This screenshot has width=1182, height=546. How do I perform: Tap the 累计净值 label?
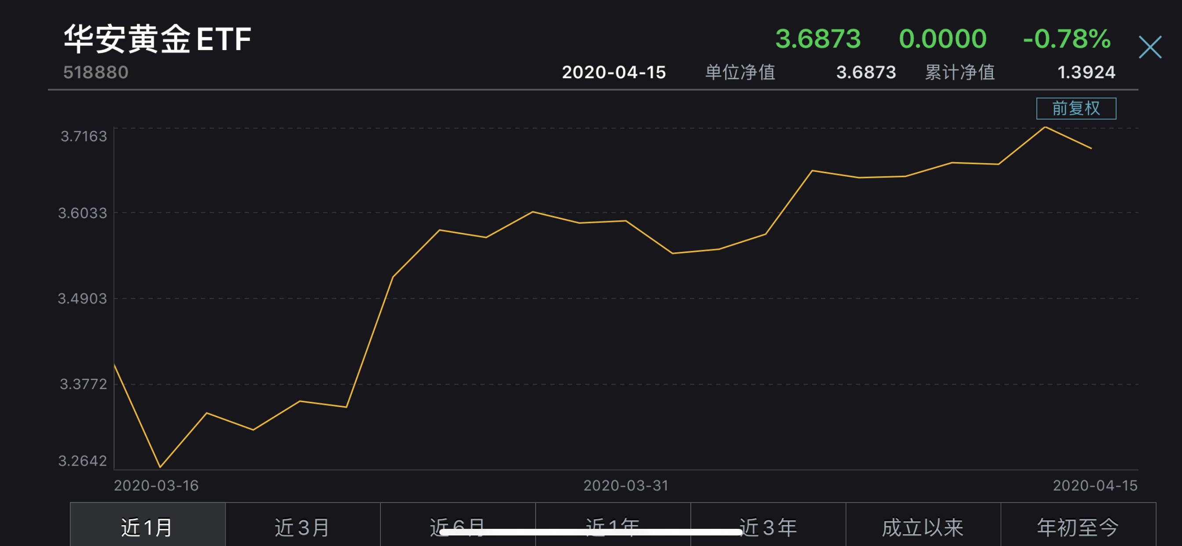960,72
